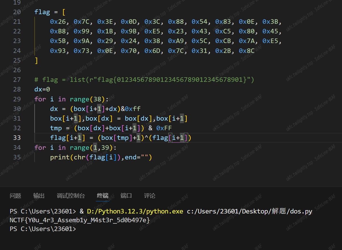Place cursor on dx=0 statement
This screenshot has width=342, height=250.
pos(42,89)
